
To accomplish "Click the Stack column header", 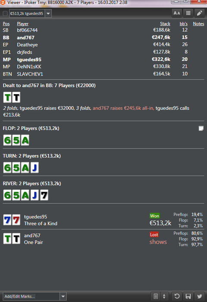I will click(165, 24).
